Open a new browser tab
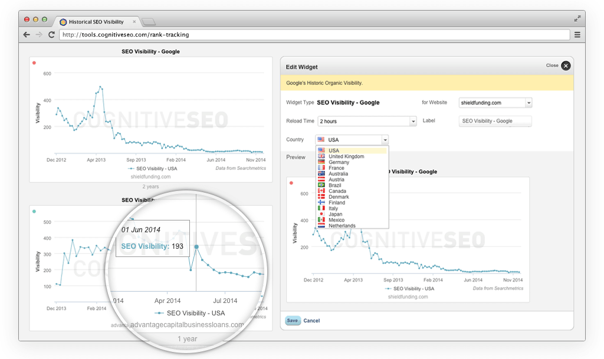 (x=149, y=22)
